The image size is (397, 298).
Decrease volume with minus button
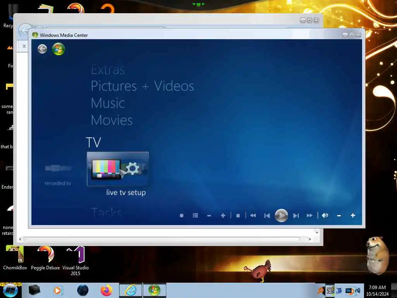[x=339, y=216]
